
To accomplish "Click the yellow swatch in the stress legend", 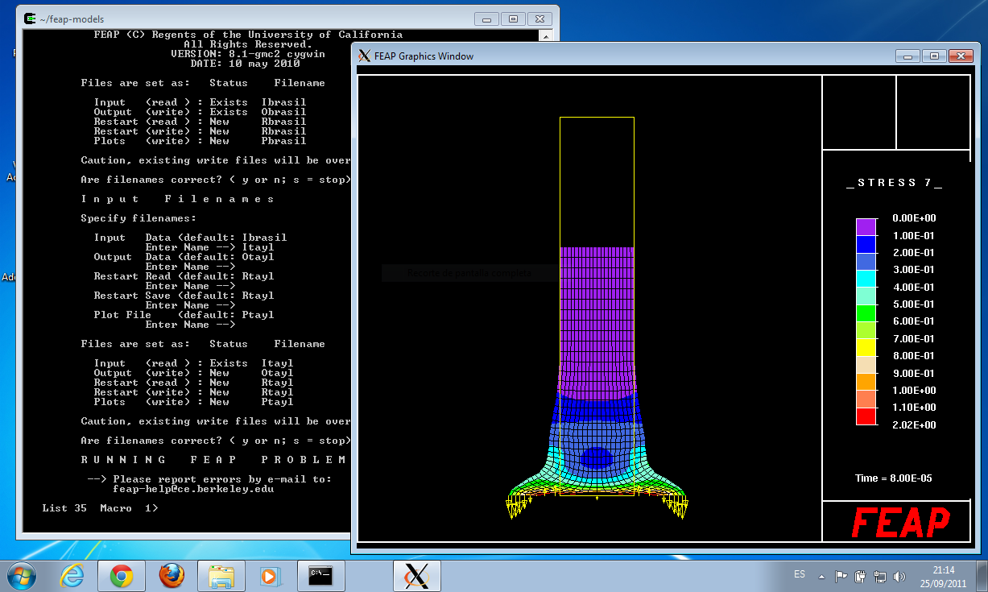I will tap(866, 347).
